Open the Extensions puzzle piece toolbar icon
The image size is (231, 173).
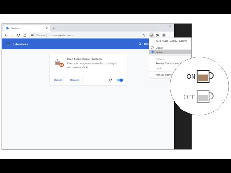coord(157,35)
